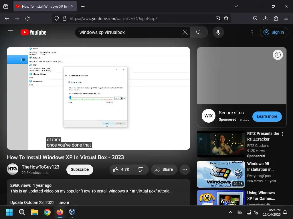Open Picture-in-Picture icon in address bar
The width and height of the screenshot is (293, 219).
click(218, 19)
